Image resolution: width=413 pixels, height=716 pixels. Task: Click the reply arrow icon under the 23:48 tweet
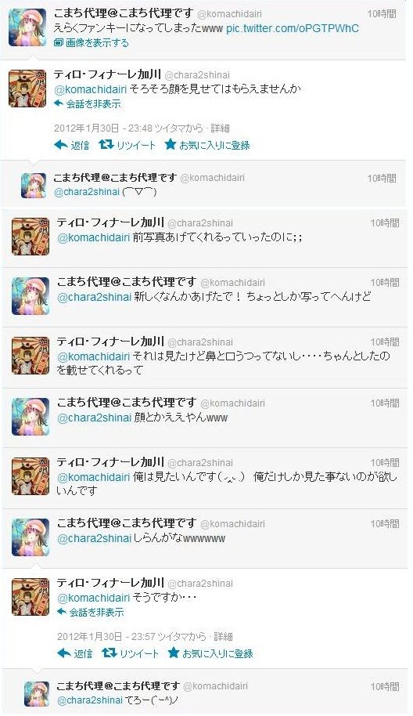pos(61,145)
